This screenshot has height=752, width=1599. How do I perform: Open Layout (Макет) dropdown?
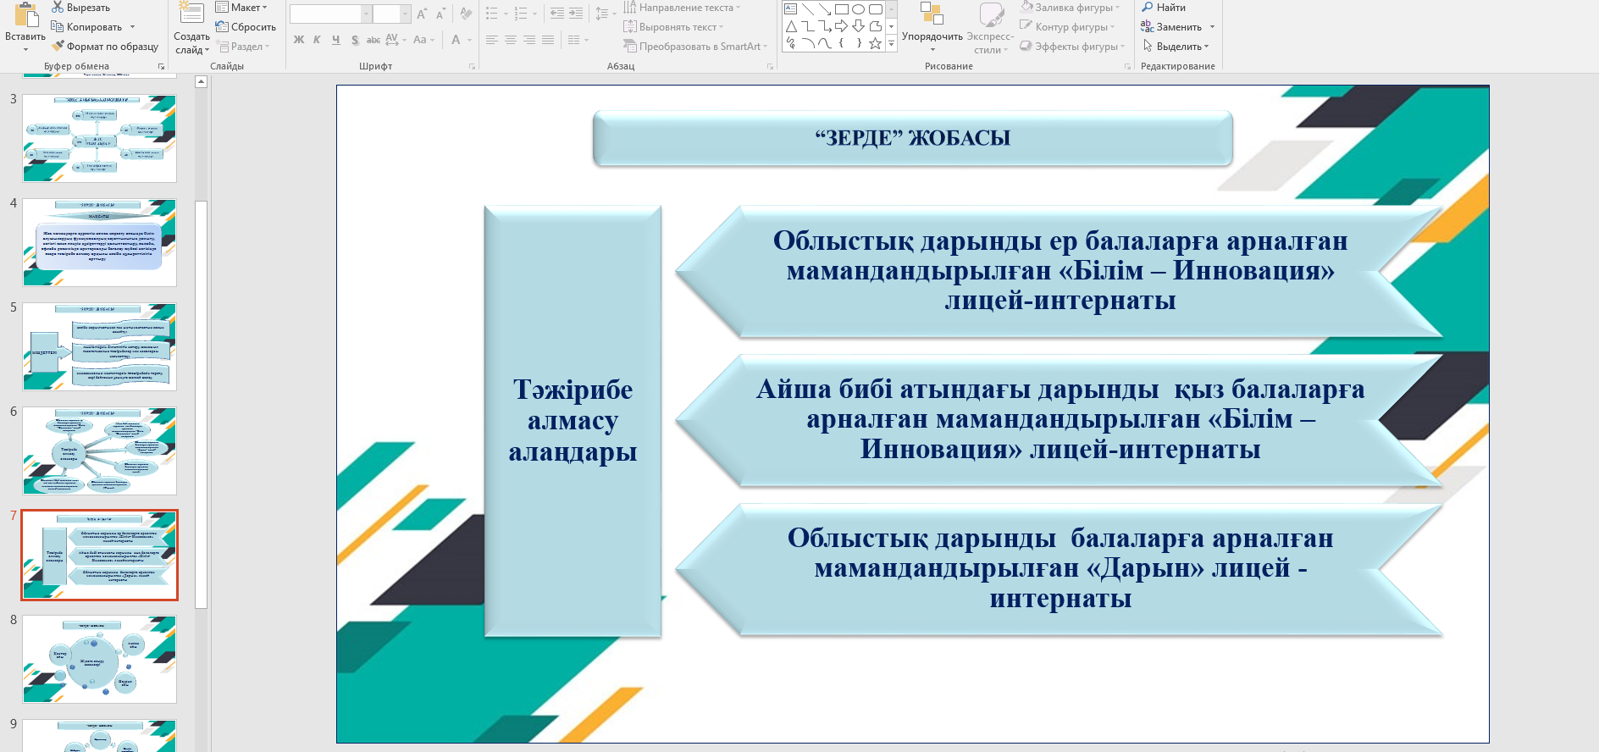241,8
